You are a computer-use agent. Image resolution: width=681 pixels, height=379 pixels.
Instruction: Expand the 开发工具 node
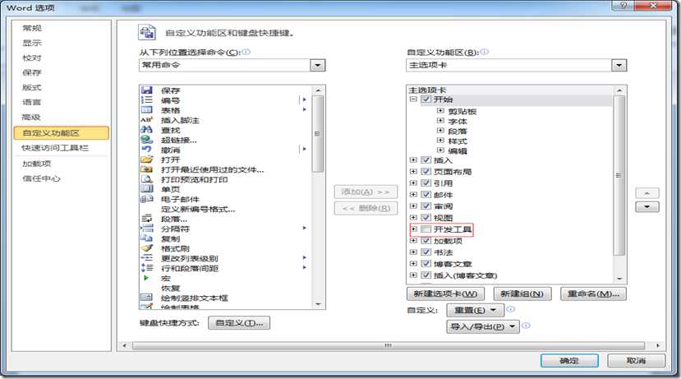pos(414,229)
